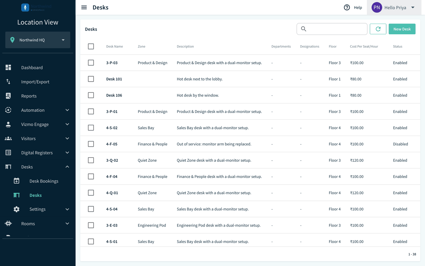
Task: Click into the desk search field
Action: point(332,29)
